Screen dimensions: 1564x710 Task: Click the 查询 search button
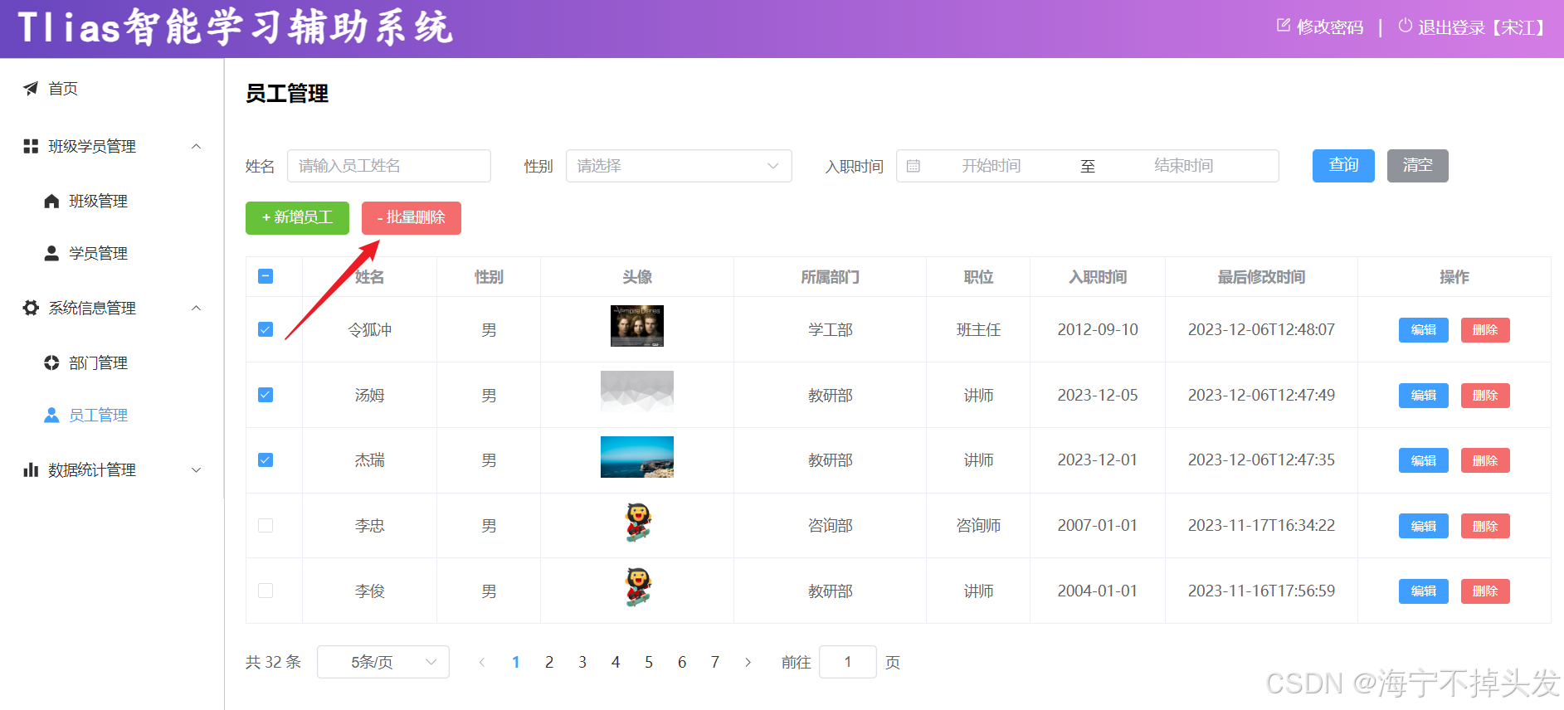(x=1343, y=166)
